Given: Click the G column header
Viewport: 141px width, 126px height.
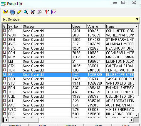Looking at the screenshot, I should tap(5, 27).
